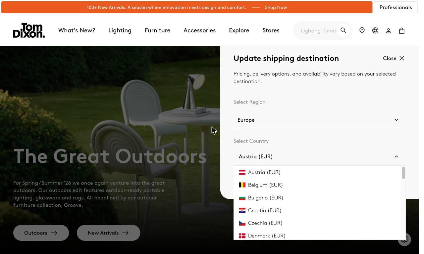Open the chat support icon
The image size is (424, 254).
[404, 239]
